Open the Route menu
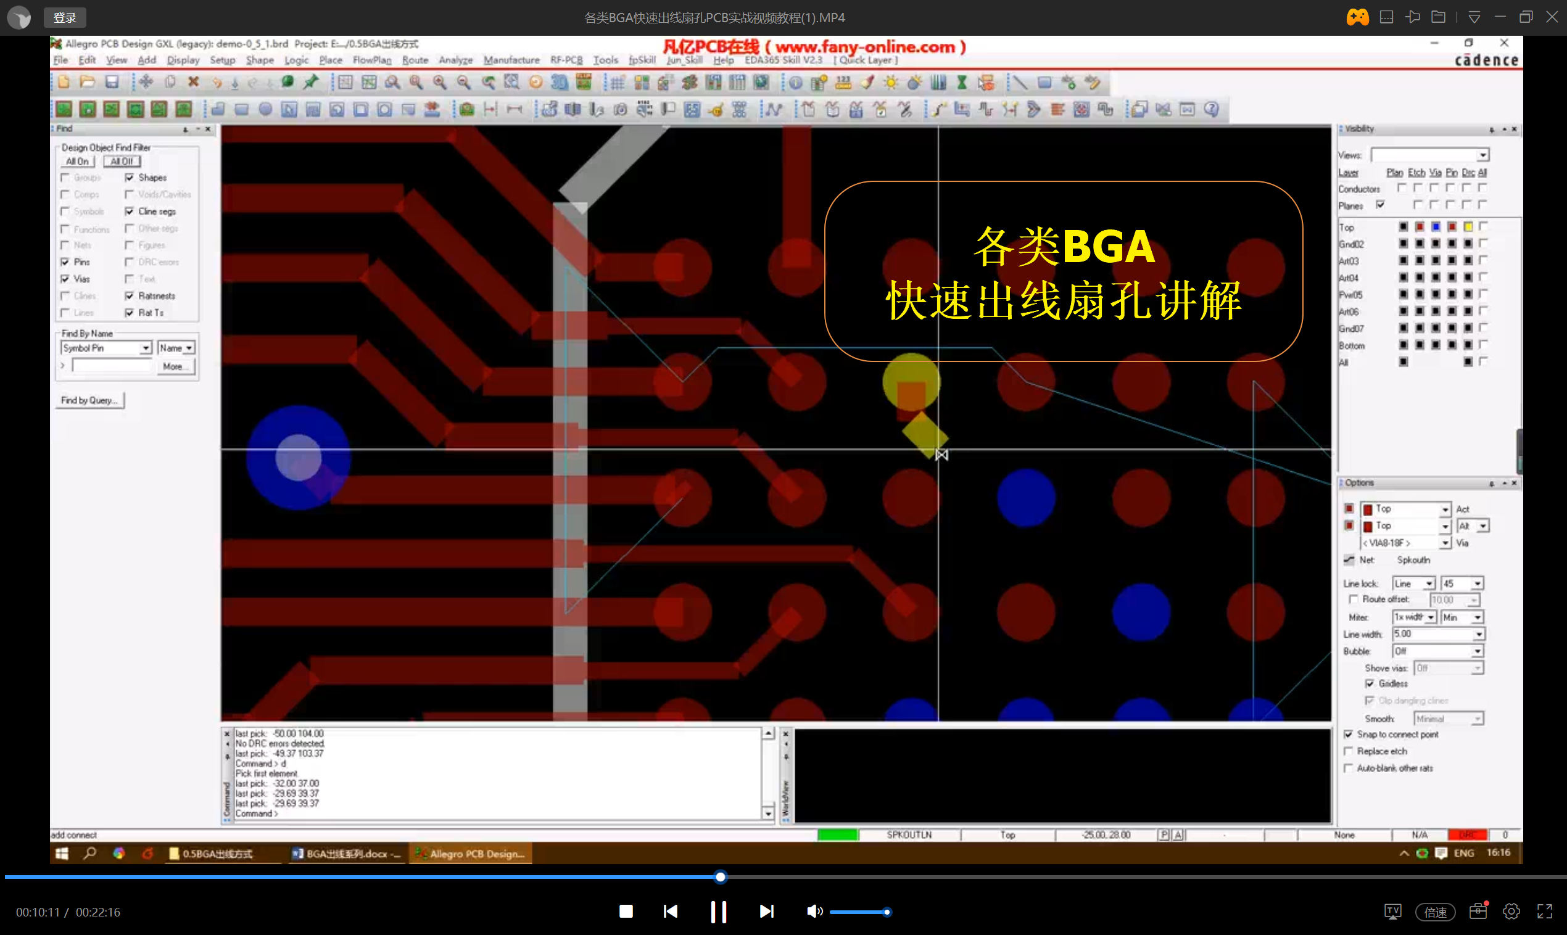 415,60
